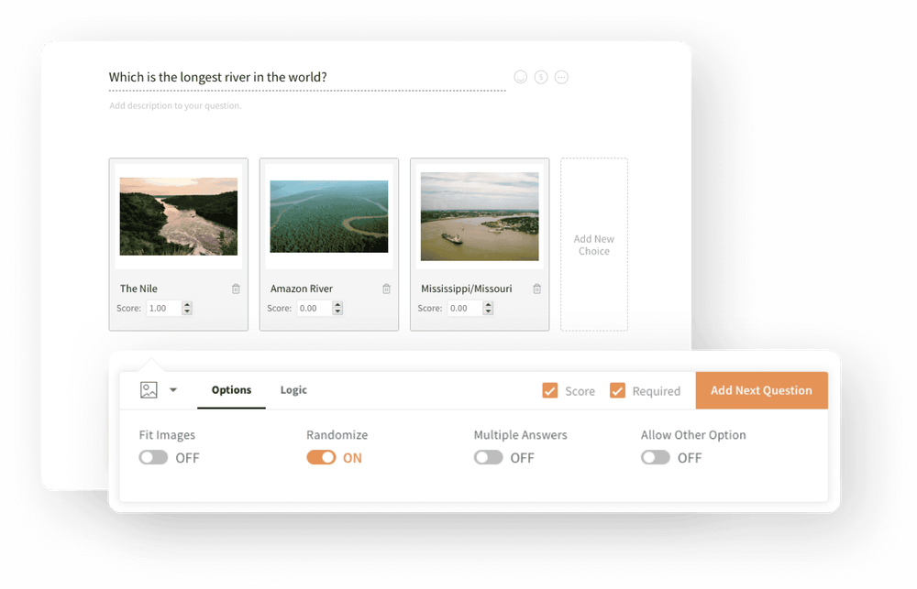Click the picture question type icon
This screenshot has height=589, width=917.
point(149,390)
